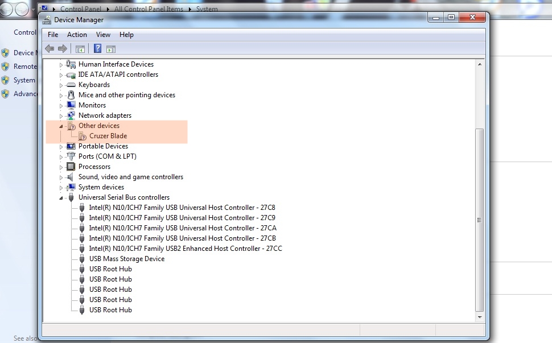
Task: Expand the System devices node
Action: tap(61, 187)
